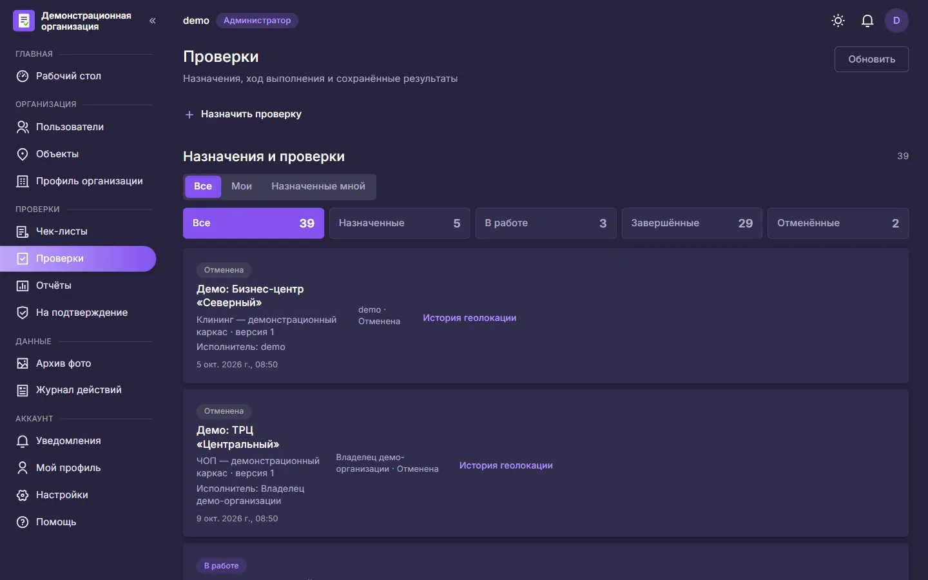
Task: Click the Демонстрационная организация name in sidebar
Action: coord(86,21)
